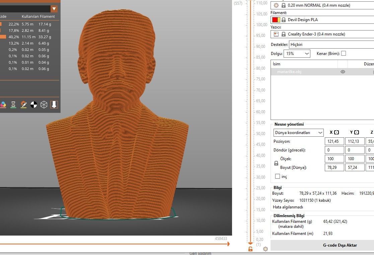
Task: Click the gear icon in print settings preset
Action: tap(276, 5)
